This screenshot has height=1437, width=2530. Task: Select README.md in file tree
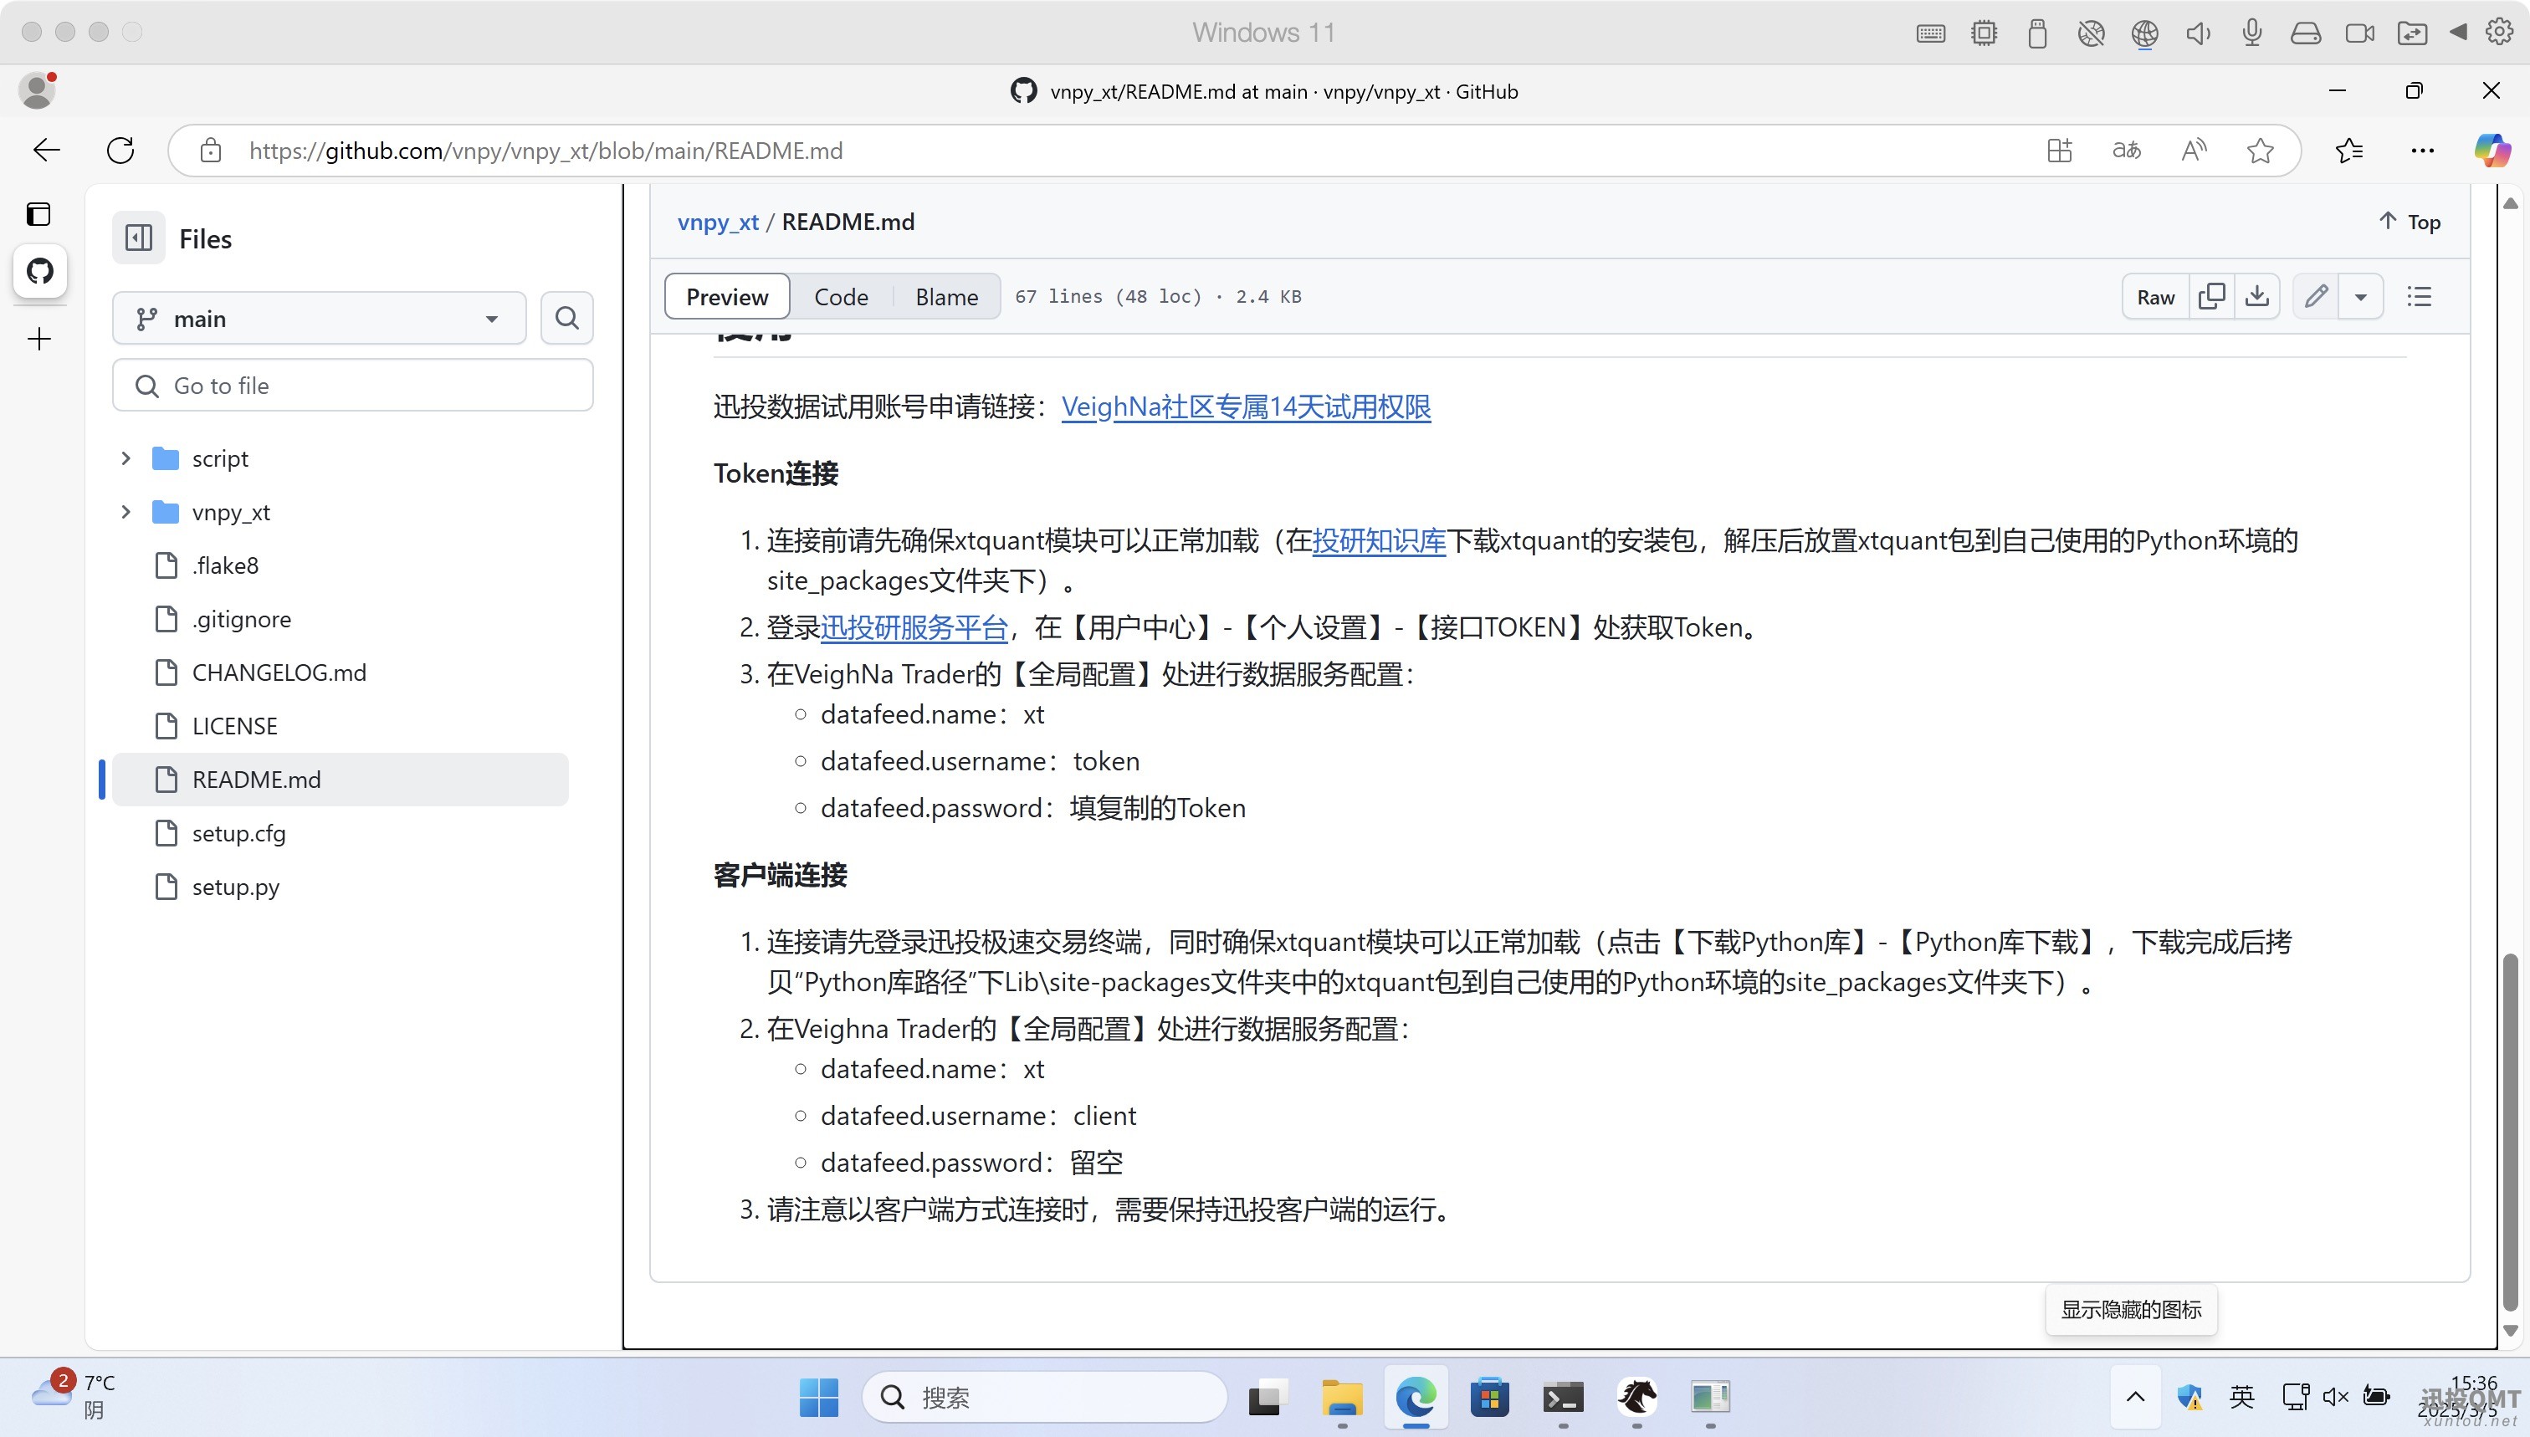tap(340, 780)
